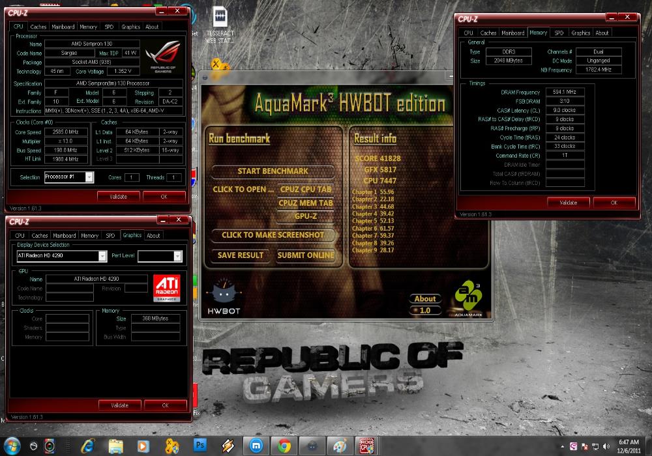
Task: Expand the Processor #1 selection dropdown
Action: click(x=89, y=177)
